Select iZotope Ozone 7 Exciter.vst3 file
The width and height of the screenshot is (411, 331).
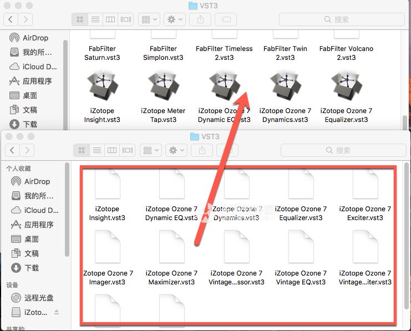(365, 195)
